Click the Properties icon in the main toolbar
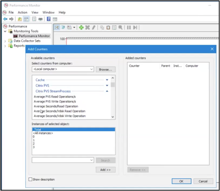The height and width of the screenshot is (191, 220). [34, 19]
